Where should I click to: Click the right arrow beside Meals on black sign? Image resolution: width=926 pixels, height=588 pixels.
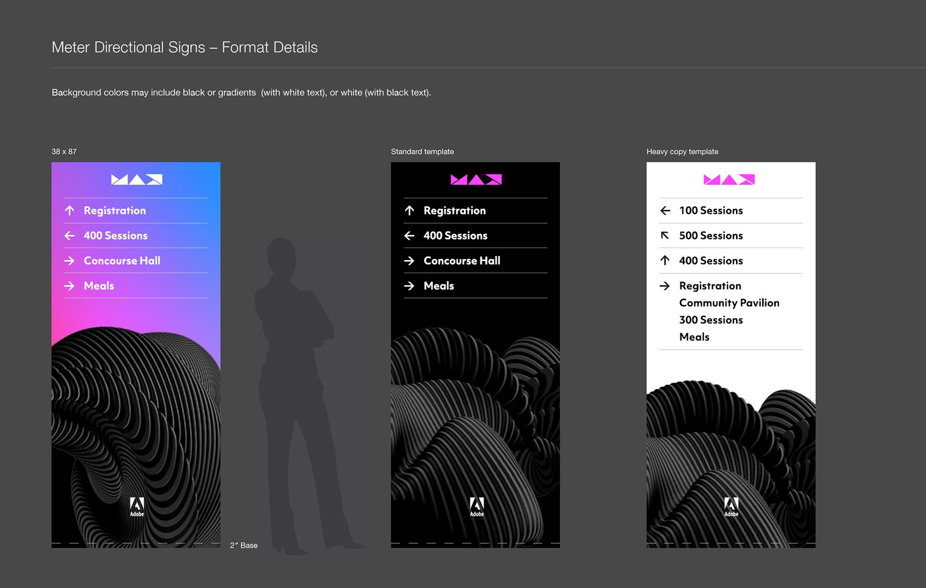(x=409, y=286)
